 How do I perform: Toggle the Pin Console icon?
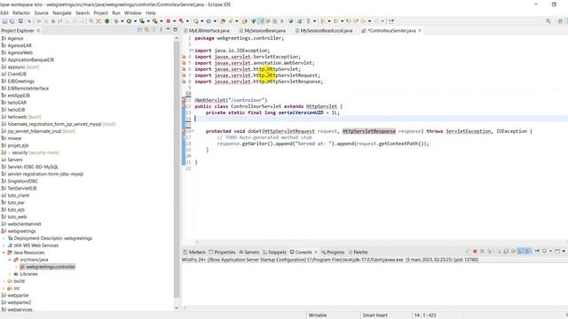(537, 252)
